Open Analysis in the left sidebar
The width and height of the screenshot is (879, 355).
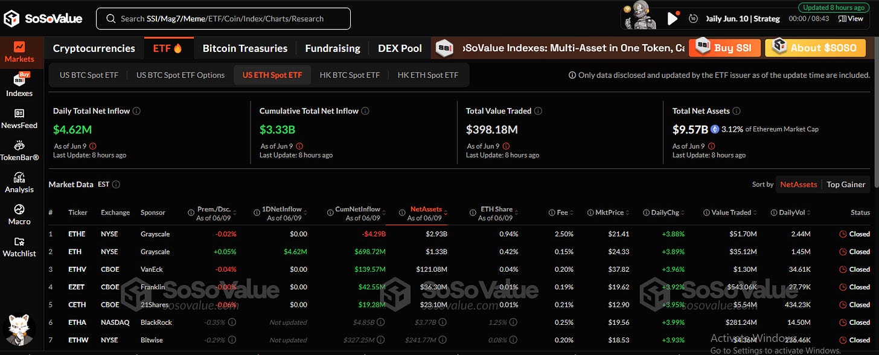tap(19, 183)
